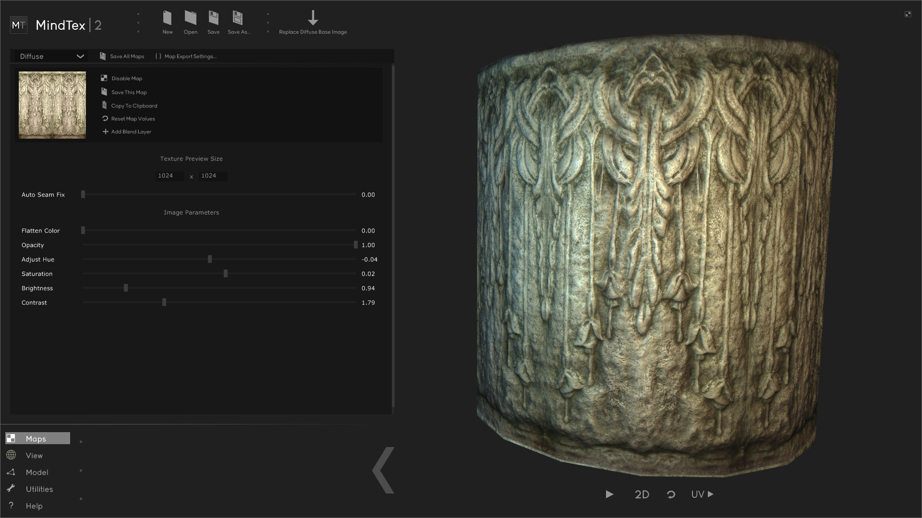Screen dimensions: 922x518
Task: Click the Save As toolbar icon
Action: (237, 19)
